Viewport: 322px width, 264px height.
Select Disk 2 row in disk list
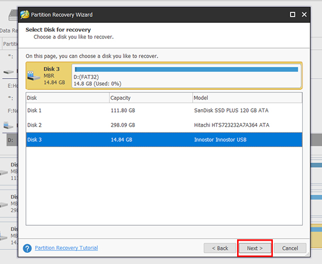click(x=164, y=125)
